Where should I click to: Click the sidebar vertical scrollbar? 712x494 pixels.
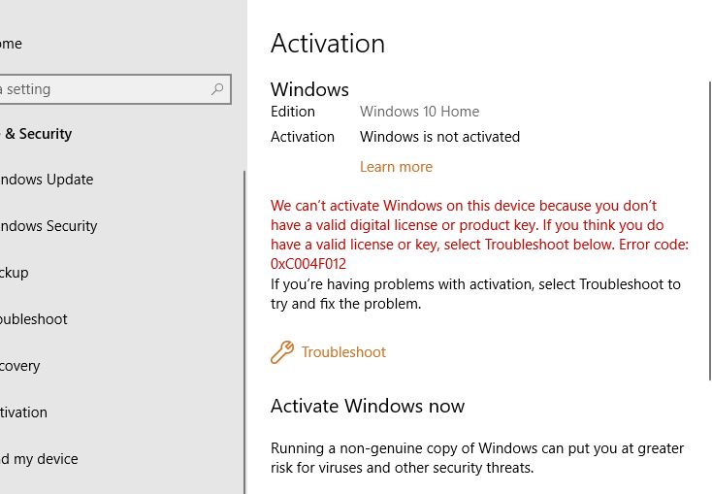[x=244, y=332]
